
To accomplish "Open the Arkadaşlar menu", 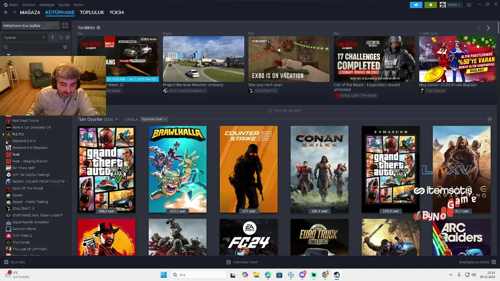I will [x=47, y=5].
